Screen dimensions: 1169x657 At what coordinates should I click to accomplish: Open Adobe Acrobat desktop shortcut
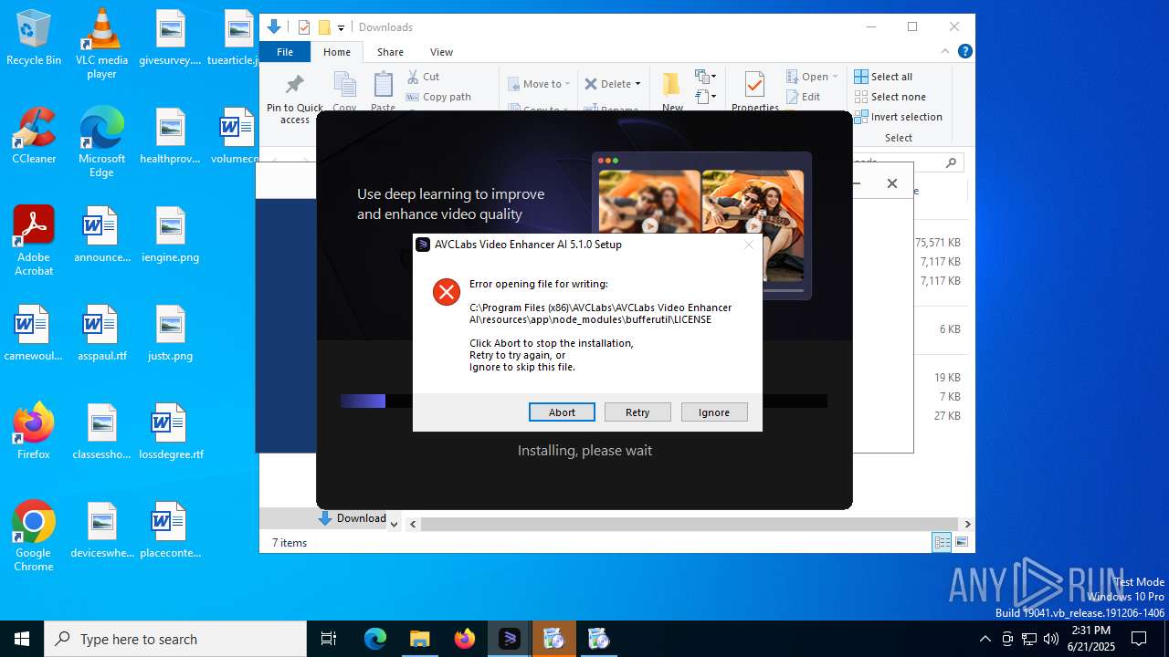34,241
